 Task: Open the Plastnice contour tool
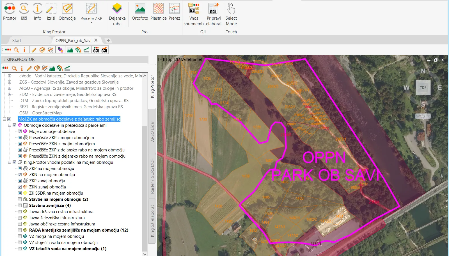tap(158, 9)
